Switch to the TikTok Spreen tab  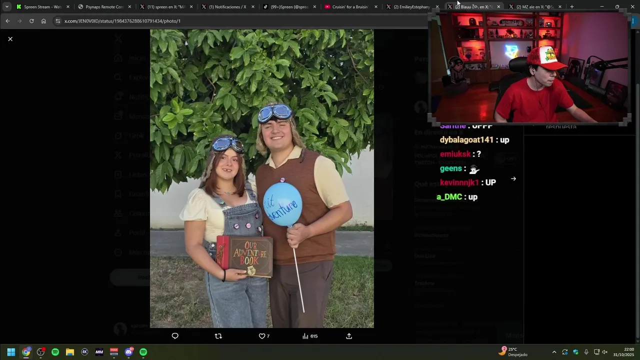tap(289, 6)
